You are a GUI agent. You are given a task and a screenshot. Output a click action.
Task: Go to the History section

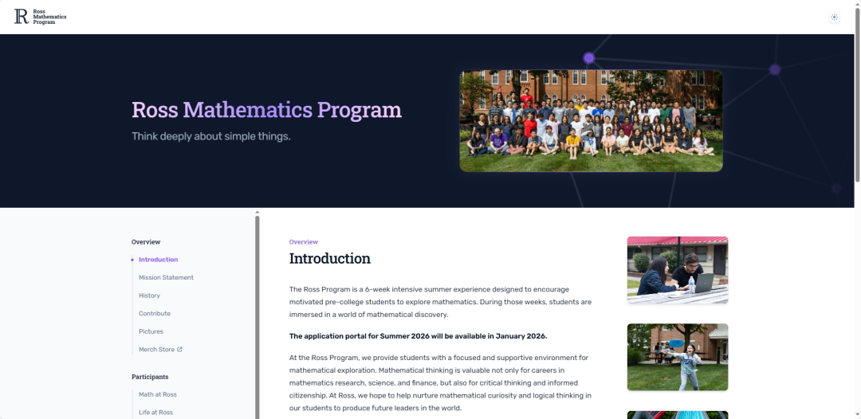click(x=149, y=296)
